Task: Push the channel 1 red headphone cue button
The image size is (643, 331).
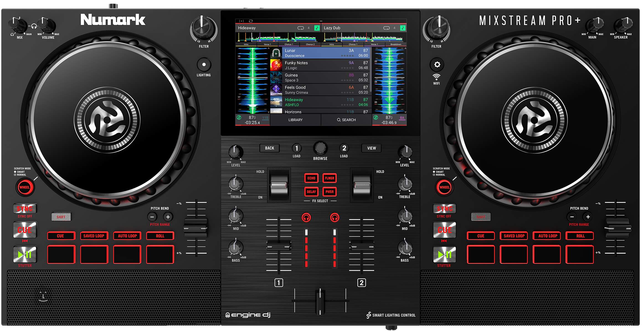Action: [306, 218]
